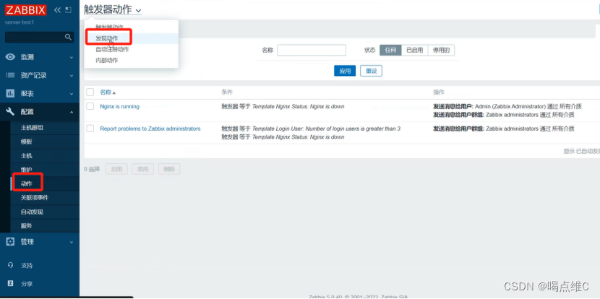600x299 pixels.
Task: Open the 触发器动作 title dropdown
Action: [113, 10]
